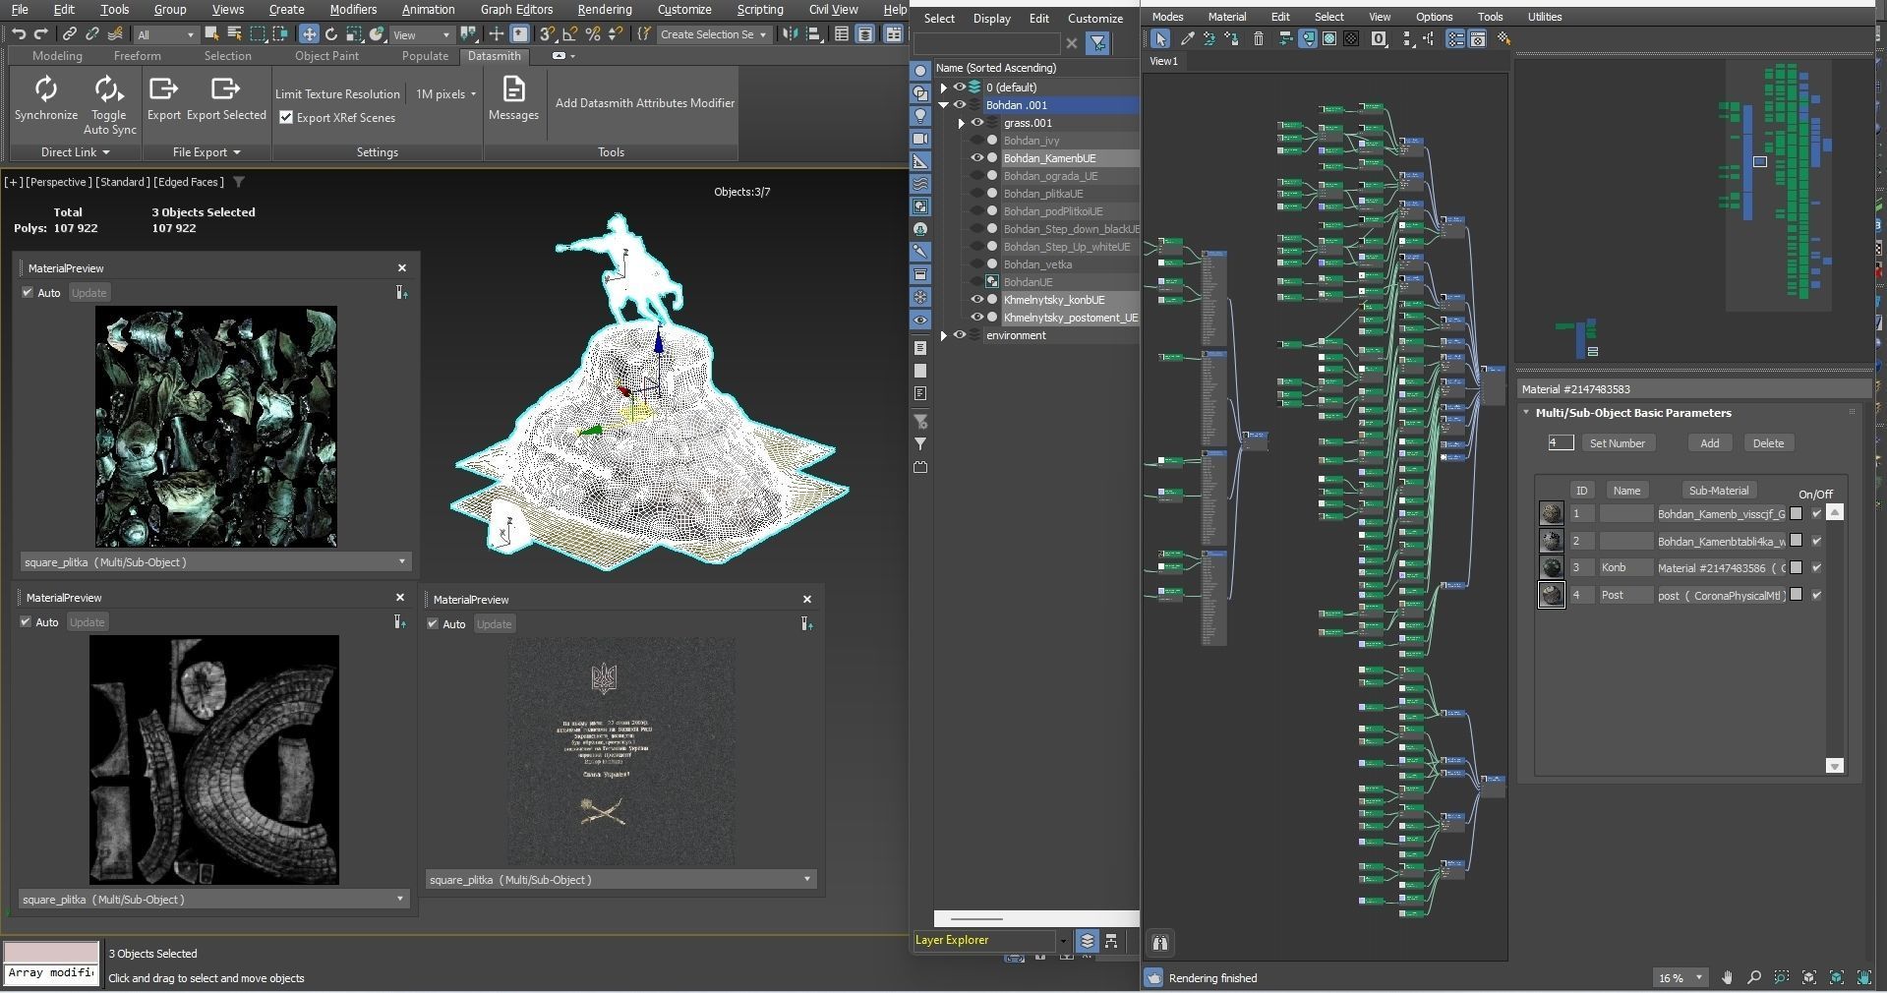Viewport: 1887px width, 993px height.
Task: Toggle On/Off checkbox for sub-material Post
Action: (x=1816, y=596)
